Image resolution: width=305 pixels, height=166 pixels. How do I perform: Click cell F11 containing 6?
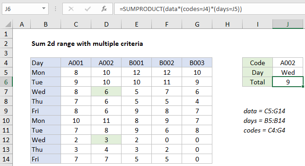coord(166,130)
